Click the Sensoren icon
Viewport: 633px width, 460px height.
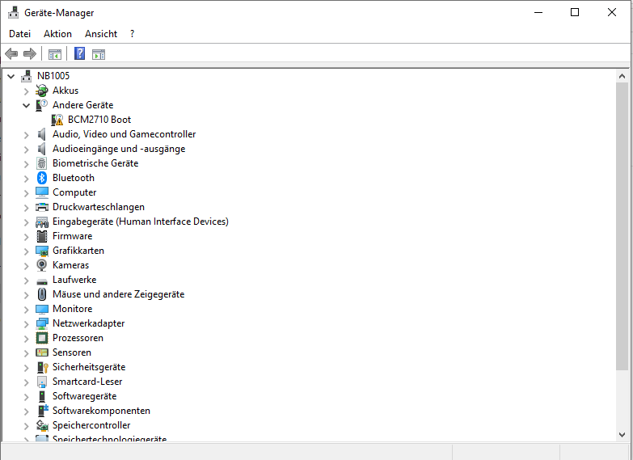41,352
